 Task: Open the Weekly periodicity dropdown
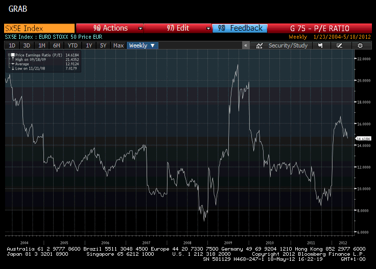142,45
